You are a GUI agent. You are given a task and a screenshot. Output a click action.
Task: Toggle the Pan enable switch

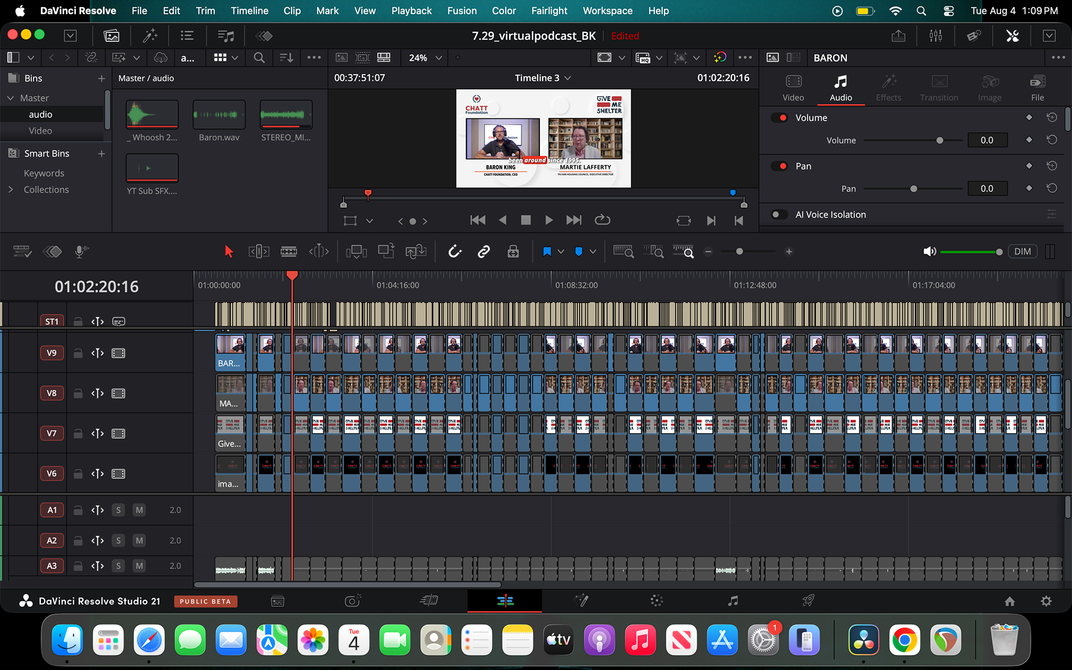[779, 166]
